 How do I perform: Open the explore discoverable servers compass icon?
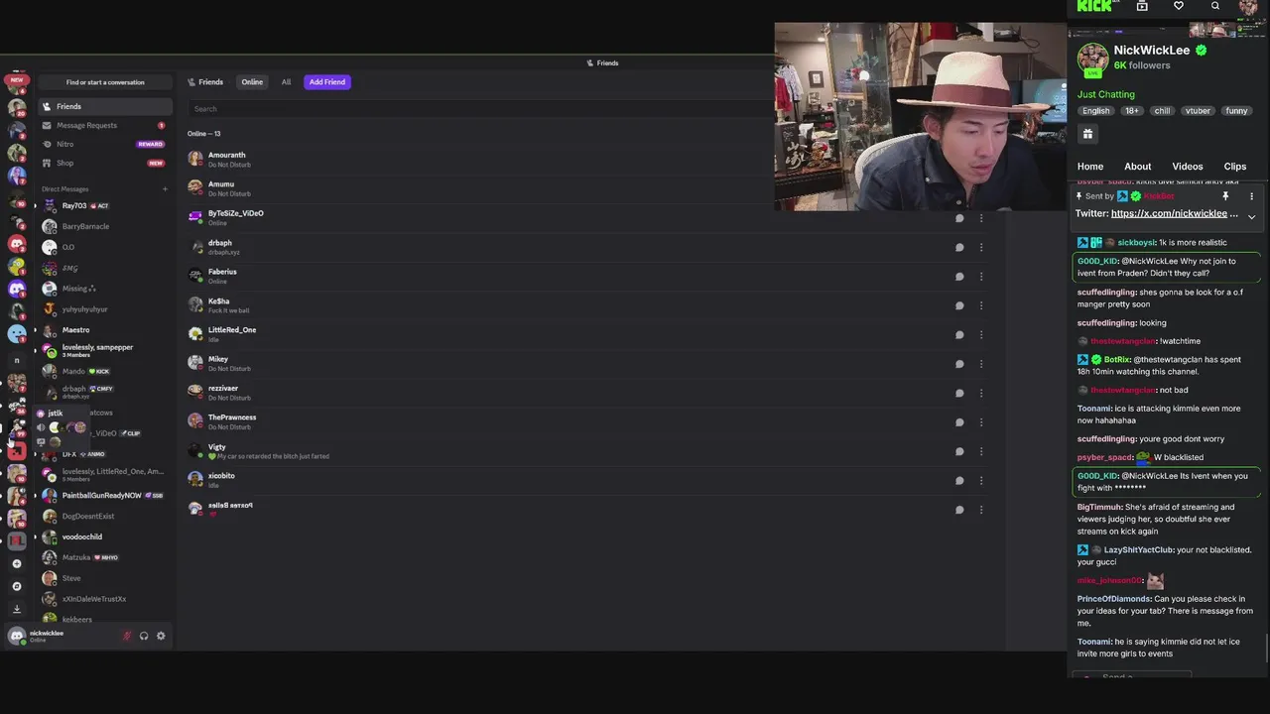click(17, 586)
